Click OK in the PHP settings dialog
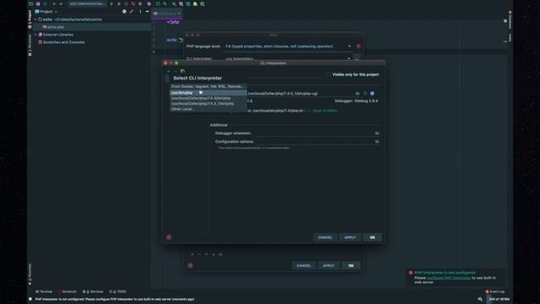The image size is (540, 304). (351, 266)
